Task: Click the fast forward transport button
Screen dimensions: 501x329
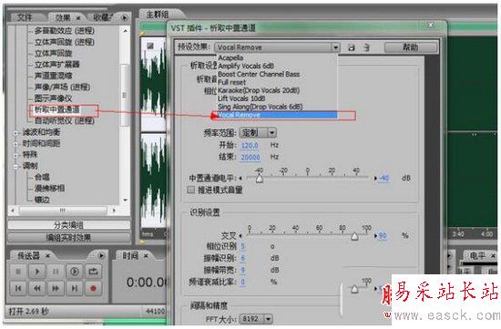Action: (x=56, y=288)
